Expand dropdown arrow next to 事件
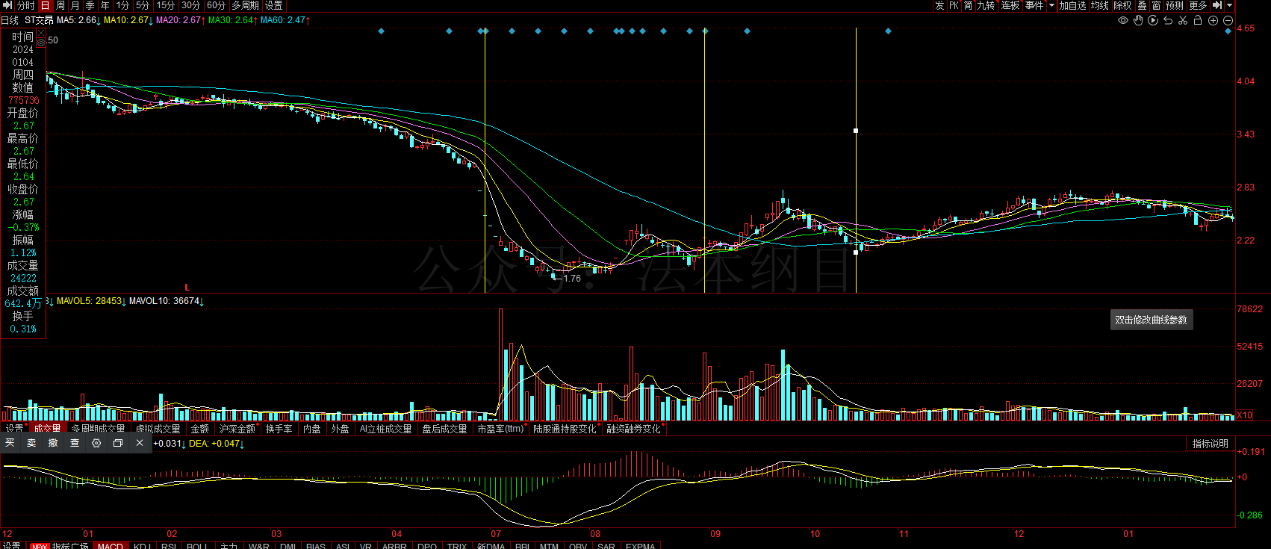 [1051, 5]
